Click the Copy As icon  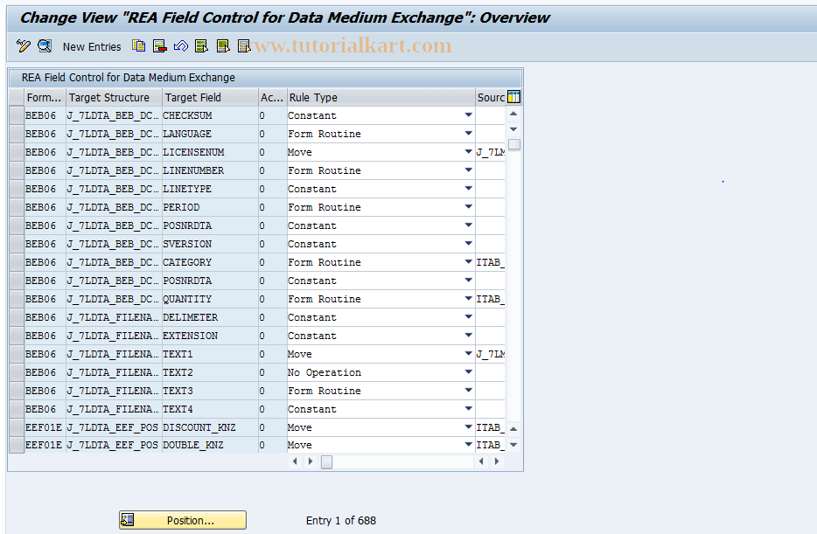(138, 45)
